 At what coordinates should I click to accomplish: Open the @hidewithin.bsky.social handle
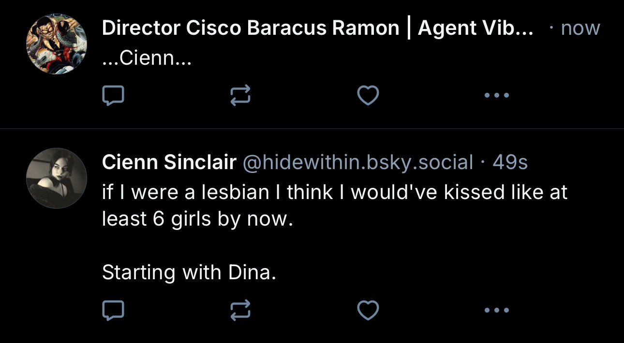357,163
